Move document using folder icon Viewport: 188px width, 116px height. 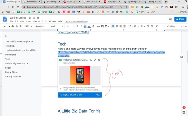click(34, 18)
